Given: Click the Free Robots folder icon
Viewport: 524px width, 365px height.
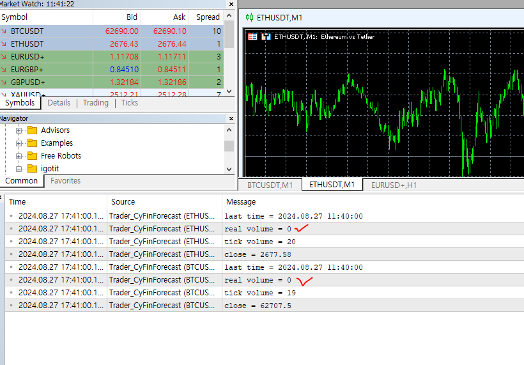Looking at the screenshot, I should click(32, 156).
